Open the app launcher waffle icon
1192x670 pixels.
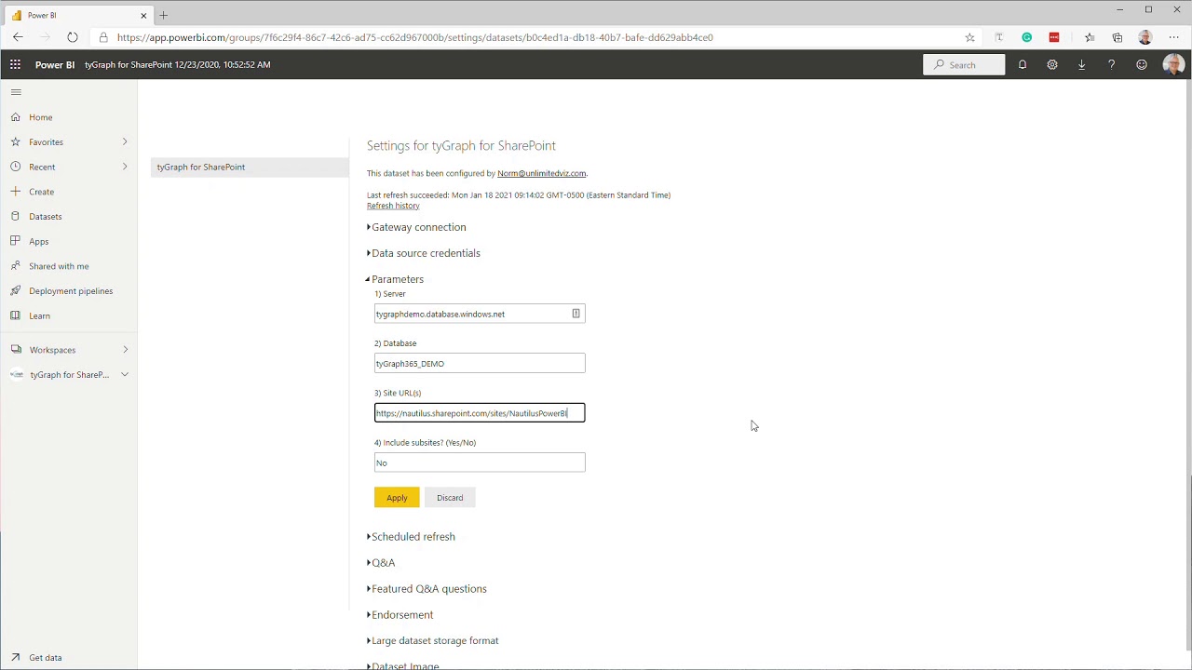coord(15,64)
